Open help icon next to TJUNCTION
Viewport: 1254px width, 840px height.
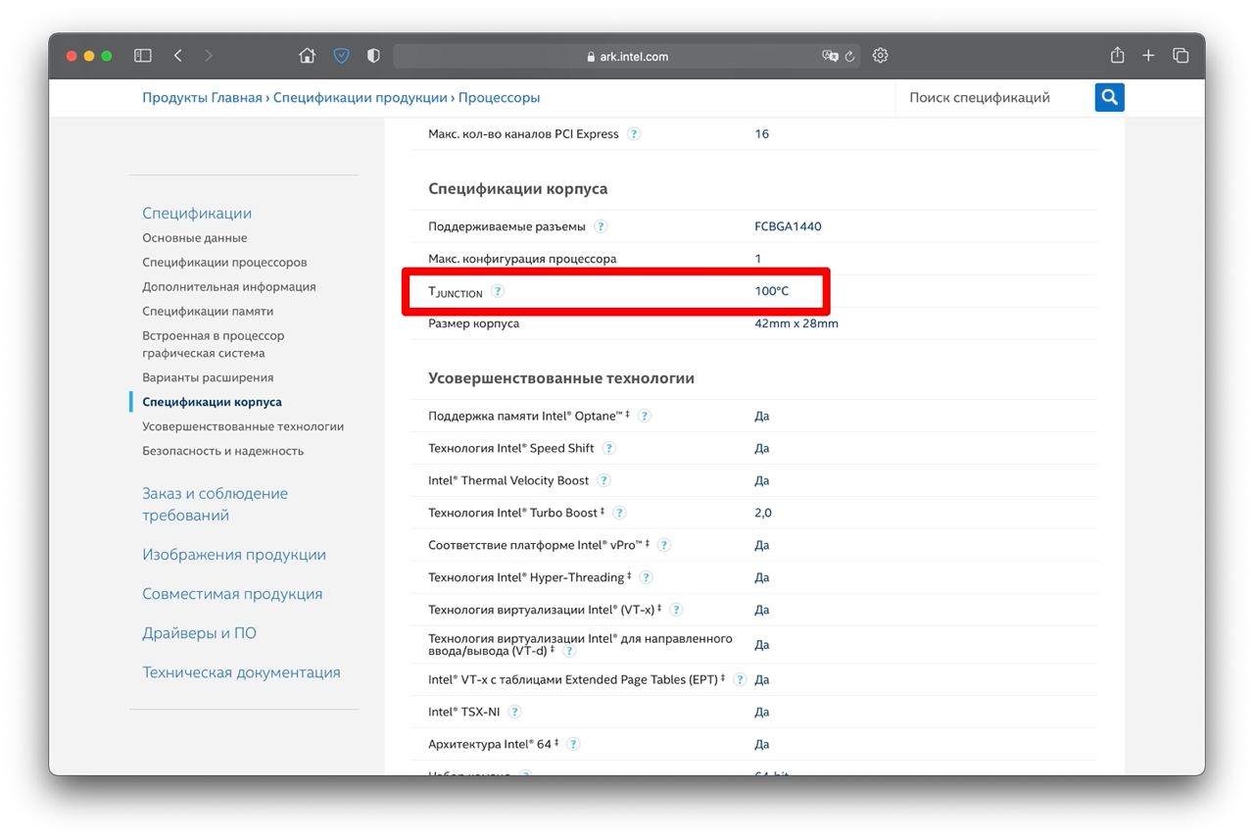point(498,291)
